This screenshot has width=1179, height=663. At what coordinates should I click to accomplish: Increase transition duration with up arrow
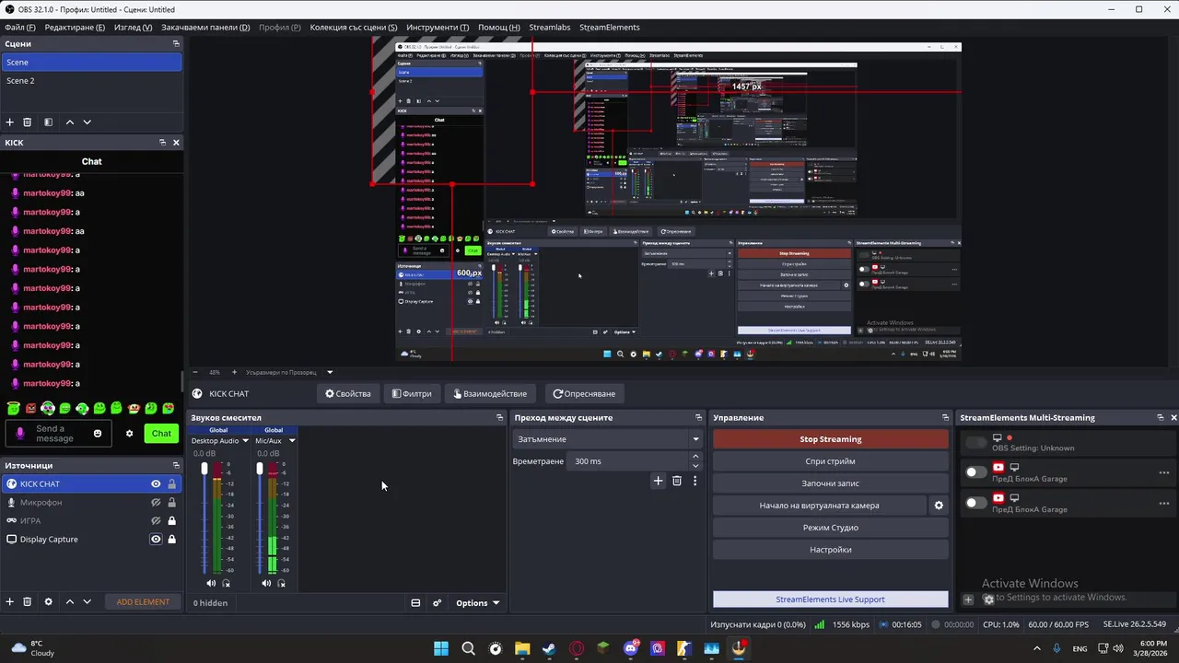(x=695, y=457)
